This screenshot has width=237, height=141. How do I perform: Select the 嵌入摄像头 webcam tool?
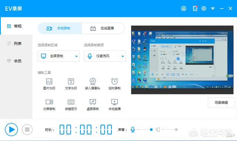(x=93, y=84)
